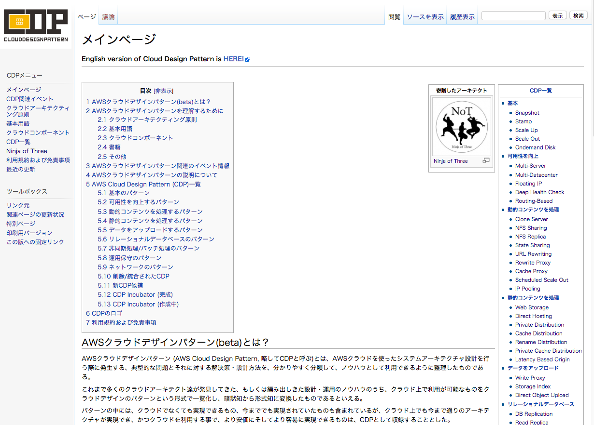Focus the wiki search input field
Viewport: 594px width, 425px height.
513,15
